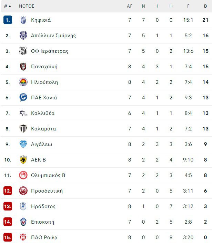212x245 pixels.
Task: Click the ΑΕΚ Β yellow crest
Action: pyautogui.click(x=23, y=160)
